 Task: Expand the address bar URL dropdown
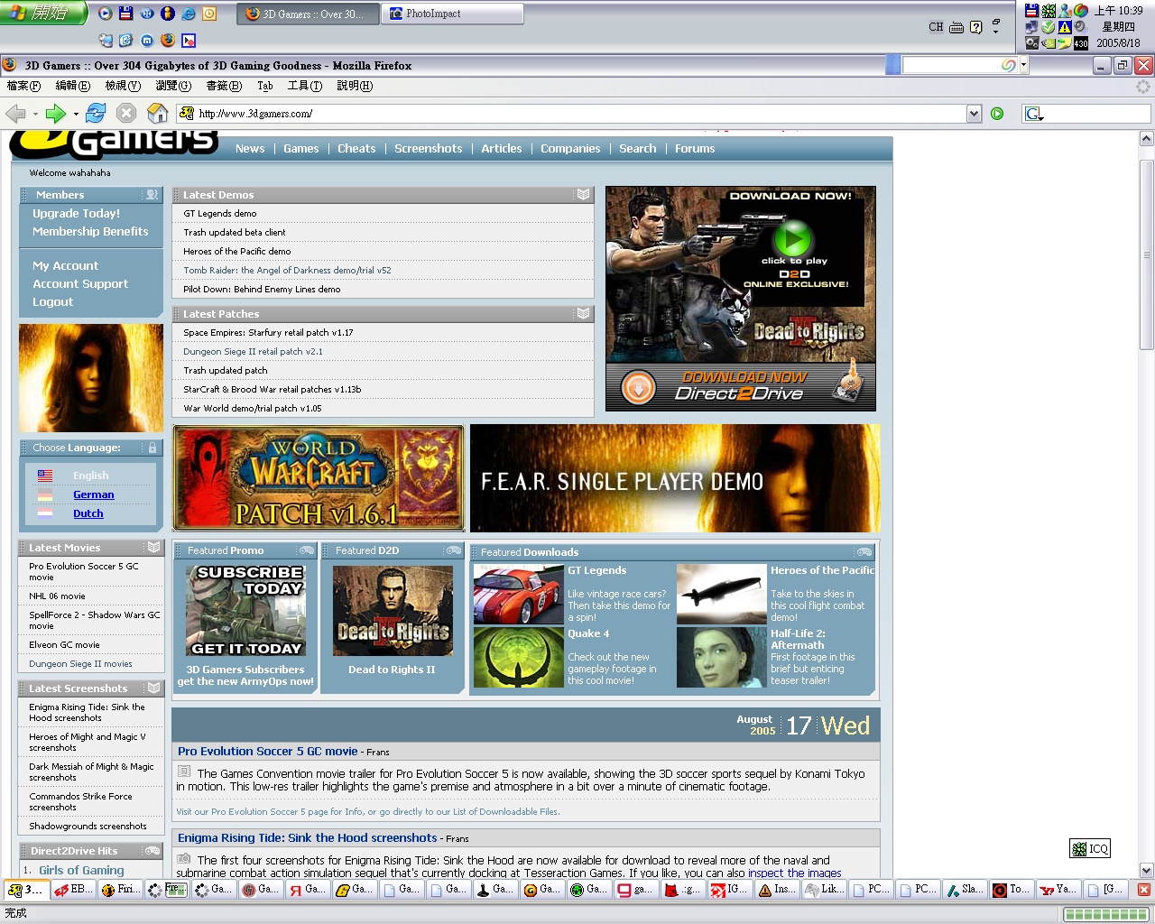[974, 114]
